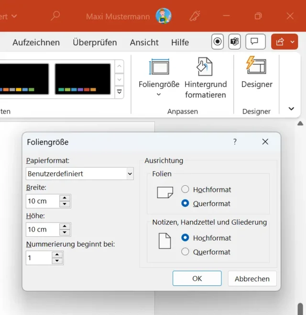Click Hintergrund formatieren icon
306x315 pixels.
(x=206, y=68)
